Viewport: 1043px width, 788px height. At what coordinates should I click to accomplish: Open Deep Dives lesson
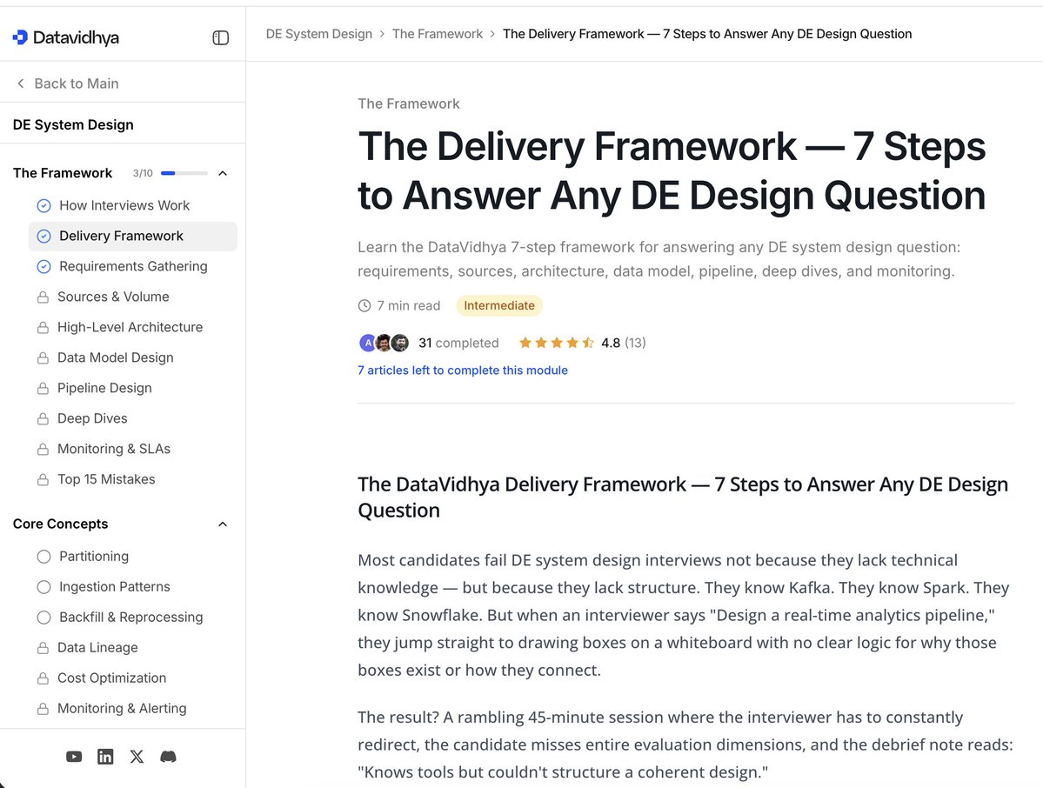click(x=92, y=419)
